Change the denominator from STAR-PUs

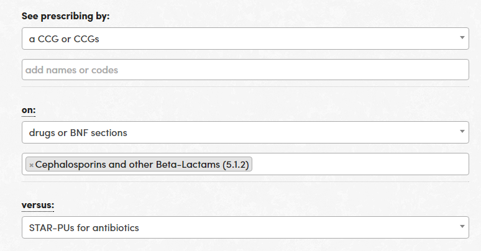click(245, 227)
